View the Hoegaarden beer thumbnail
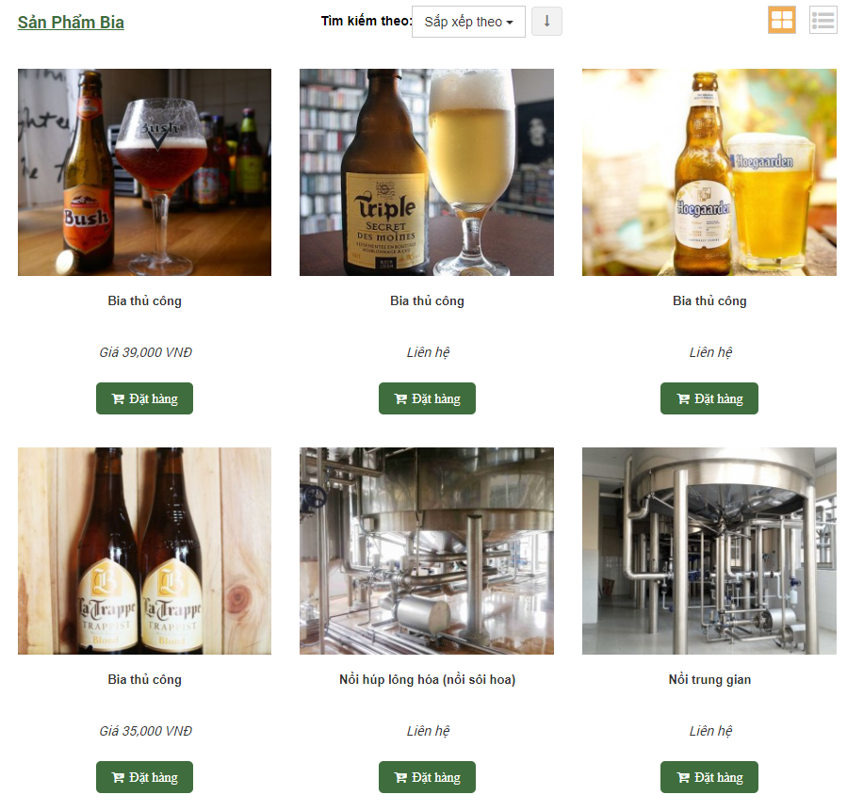This screenshot has height=811, width=847. point(709,172)
